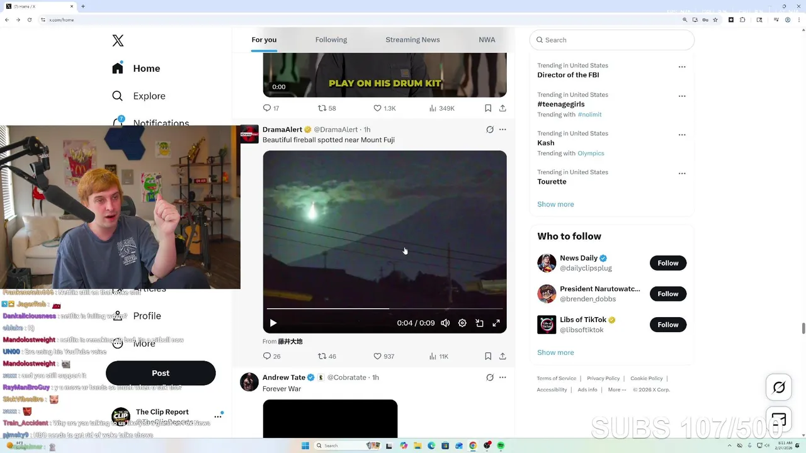The height and width of the screenshot is (453, 806).
Task: Follow Libs of TikTok account
Action: tap(668, 325)
